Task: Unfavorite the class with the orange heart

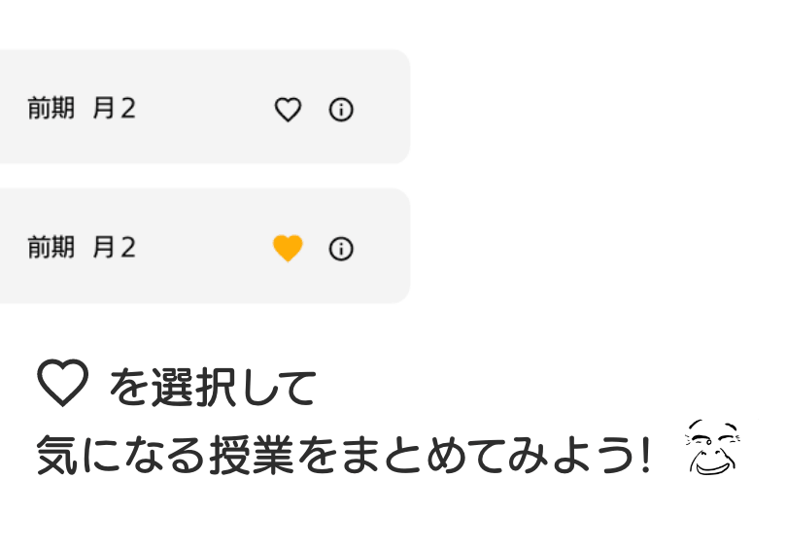Action: coord(288,249)
